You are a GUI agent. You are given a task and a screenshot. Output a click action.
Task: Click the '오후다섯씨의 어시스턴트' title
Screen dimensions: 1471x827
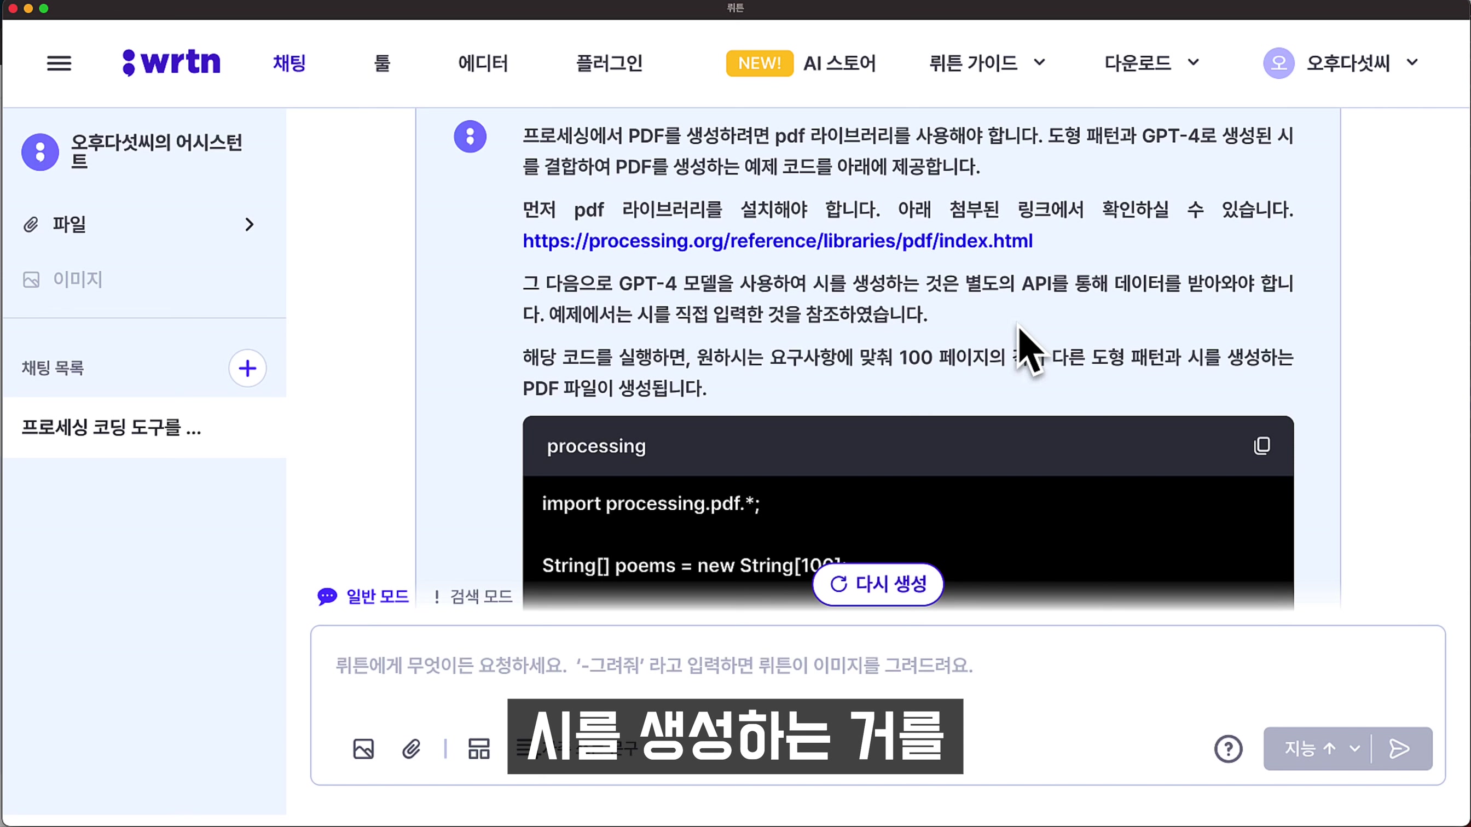click(x=157, y=152)
